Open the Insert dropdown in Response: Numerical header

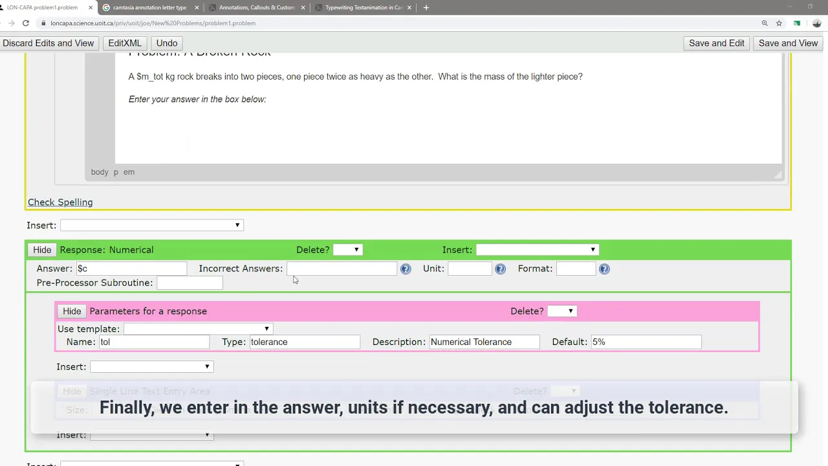pos(537,250)
